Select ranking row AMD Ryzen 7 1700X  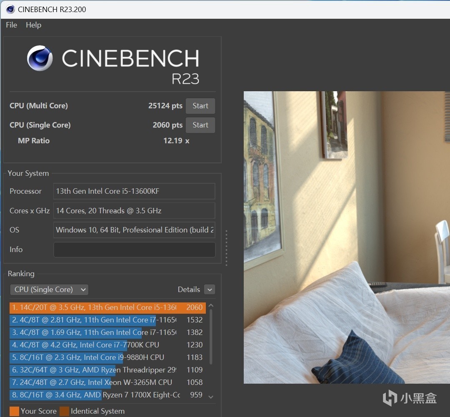(107, 395)
